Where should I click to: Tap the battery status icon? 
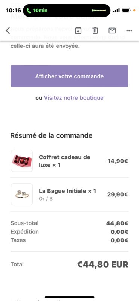pos(126,11)
